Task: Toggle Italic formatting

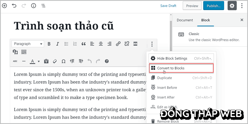Action: [x=58, y=44]
